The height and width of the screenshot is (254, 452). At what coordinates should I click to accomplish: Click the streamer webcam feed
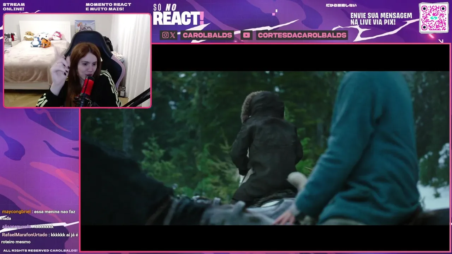click(77, 60)
